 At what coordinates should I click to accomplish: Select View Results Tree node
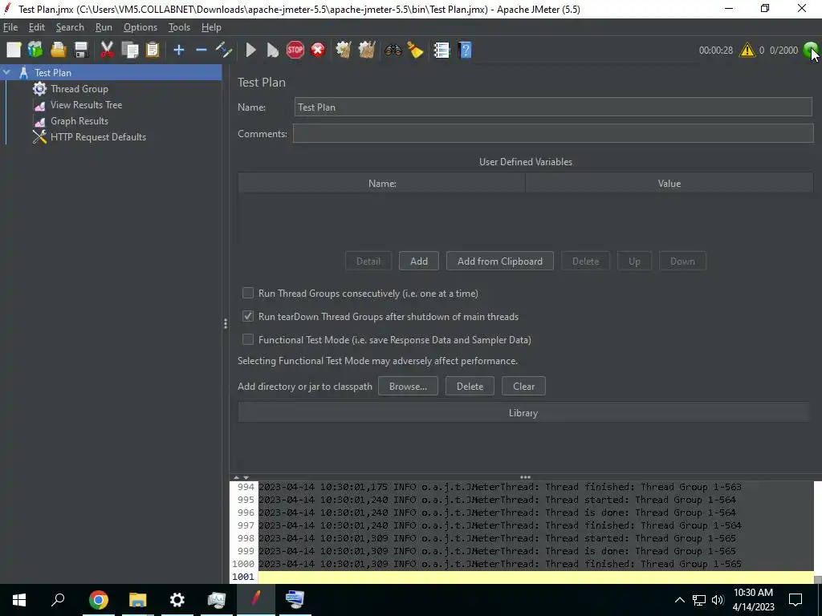86,105
